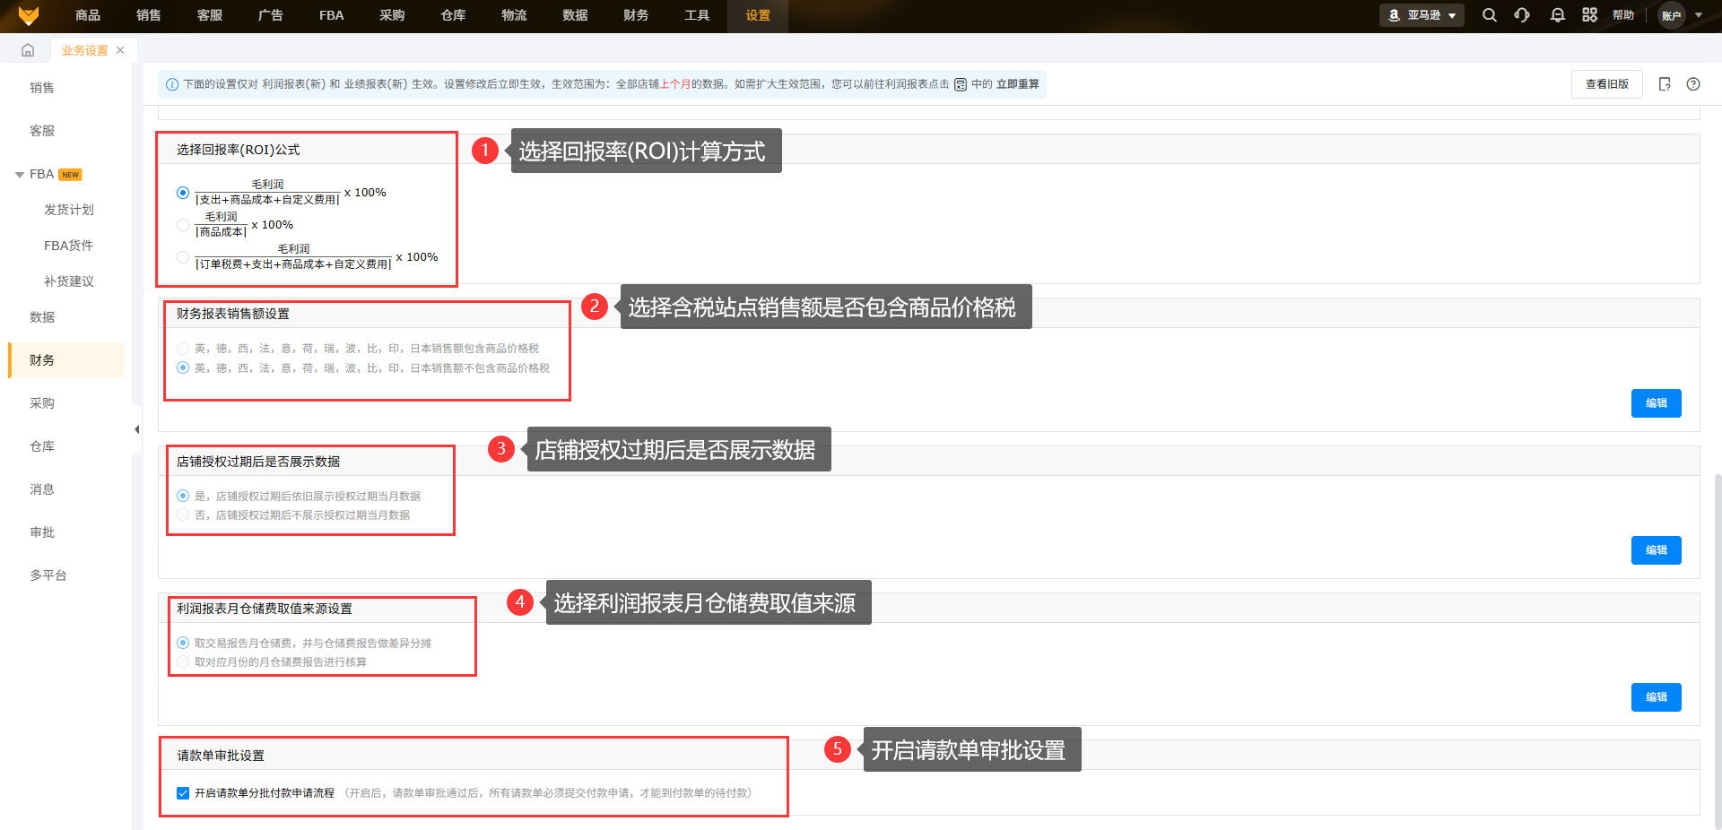
Task: Click 帮助 in the top bar
Action: (1623, 15)
